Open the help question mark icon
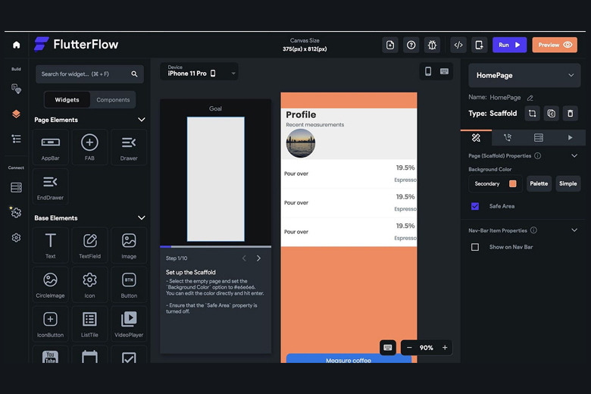The height and width of the screenshot is (394, 591). 411,45
